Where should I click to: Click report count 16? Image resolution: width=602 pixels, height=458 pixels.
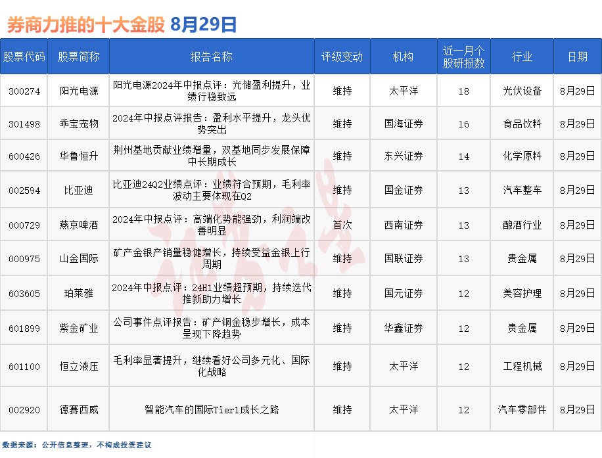[x=464, y=124]
